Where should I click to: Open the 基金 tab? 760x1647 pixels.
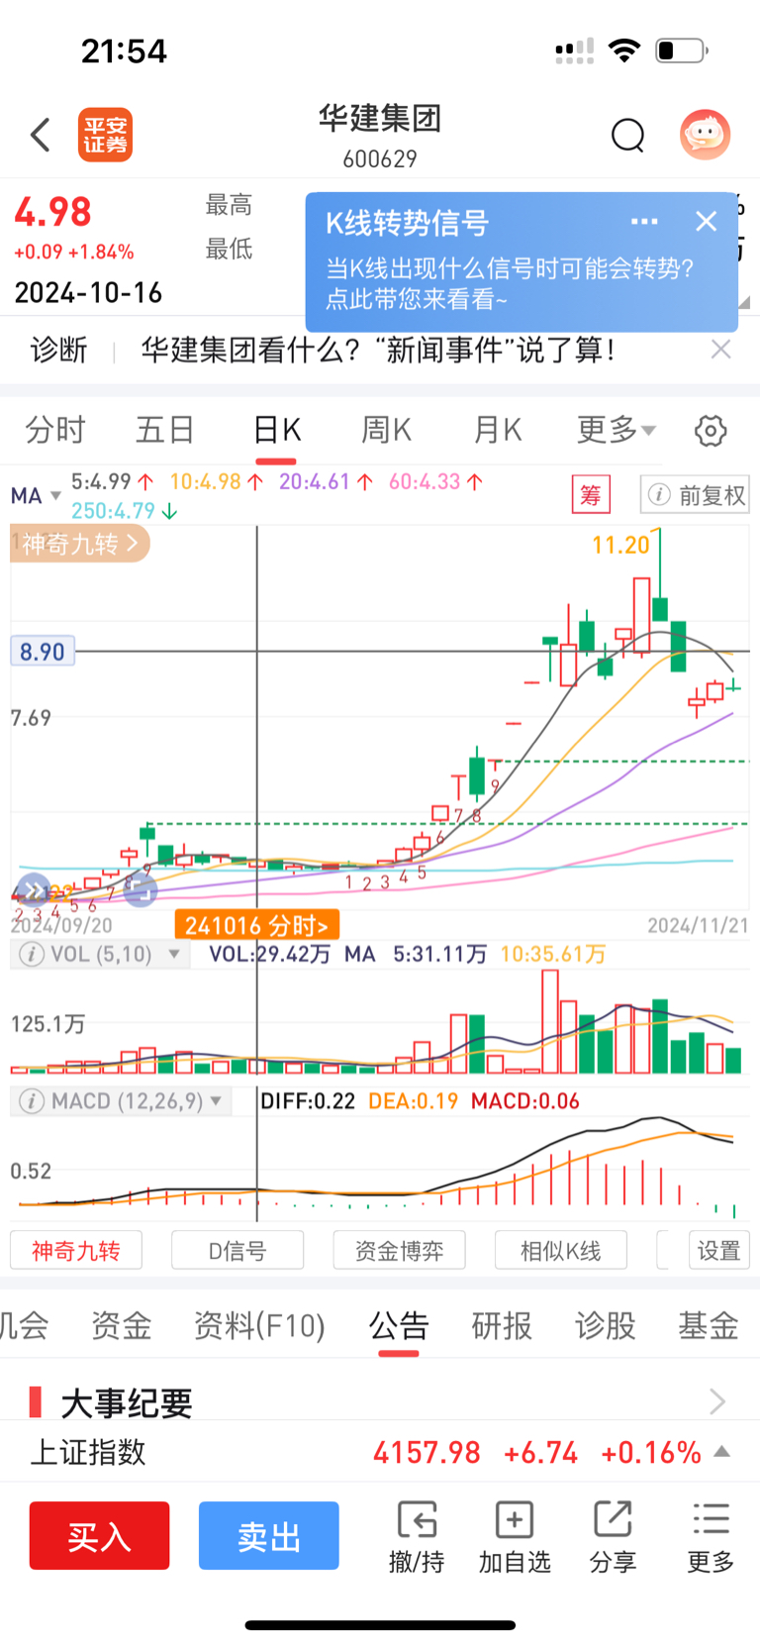pyautogui.click(x=709, y=1325)
